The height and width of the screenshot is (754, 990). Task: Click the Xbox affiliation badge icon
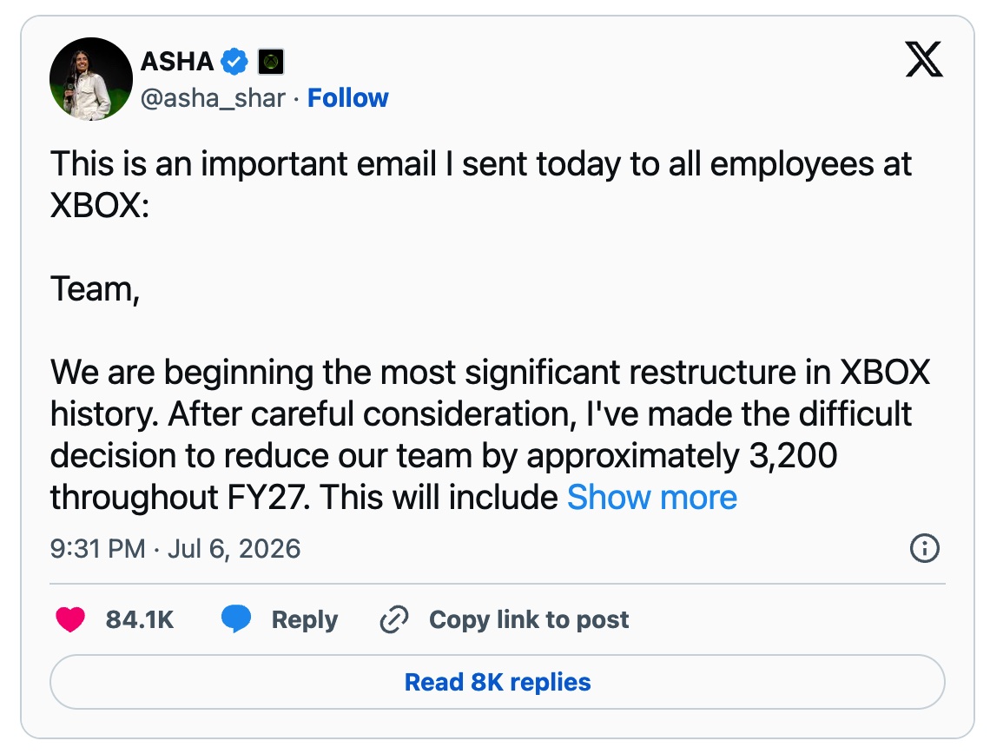click(271, 62)
